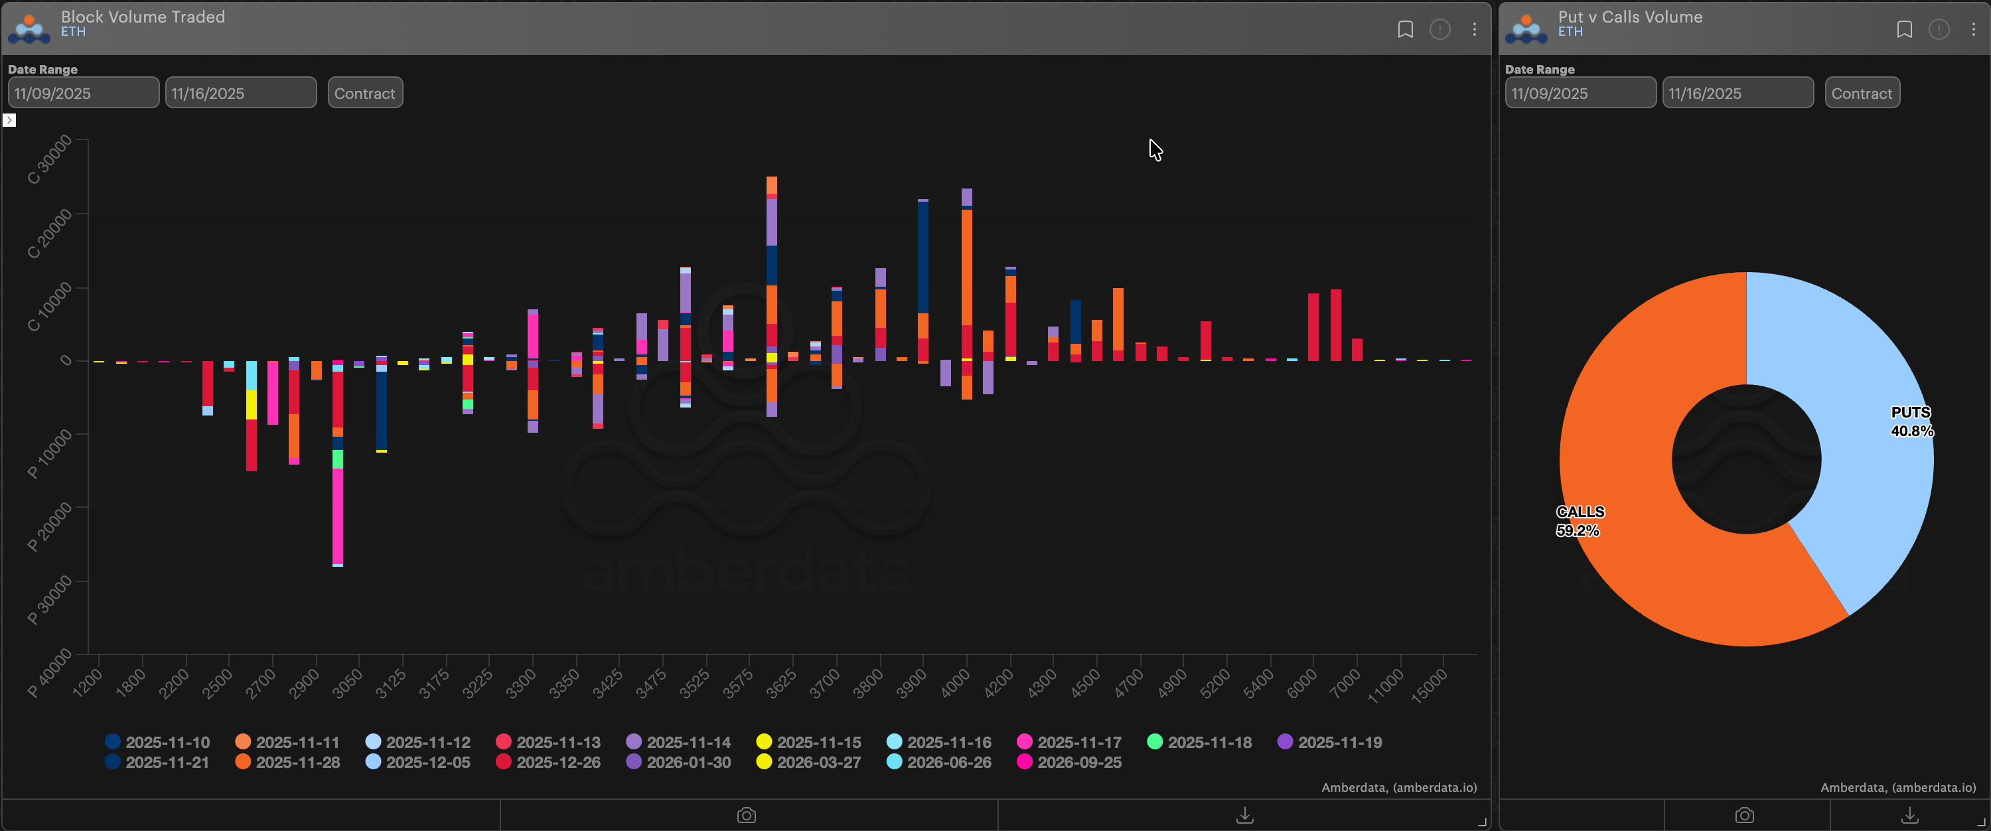Open Block Volume start date 11/09/2025 picker

(x=84, y=93)
